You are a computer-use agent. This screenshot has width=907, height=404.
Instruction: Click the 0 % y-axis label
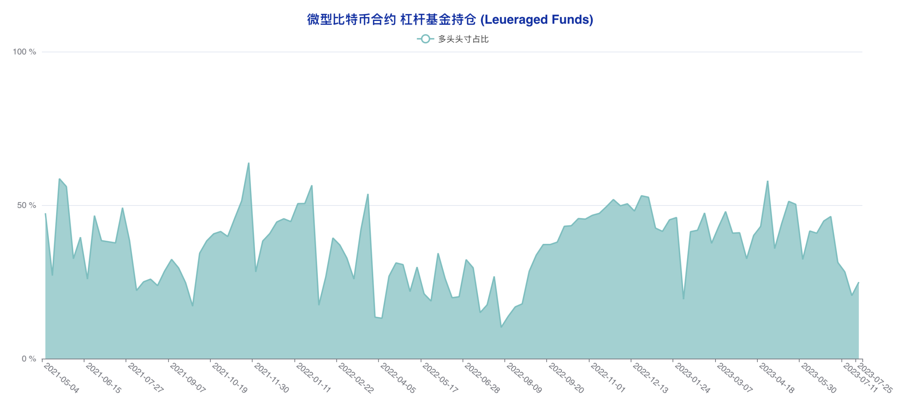pos(29,359)
